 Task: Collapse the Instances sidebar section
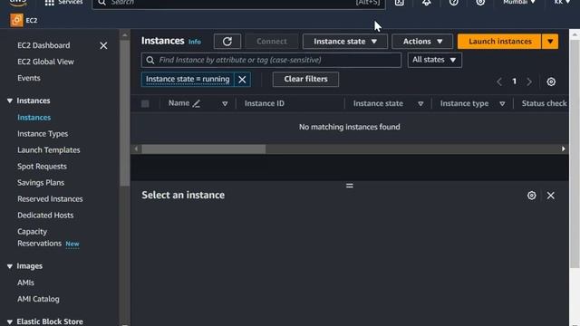point(10,101)
